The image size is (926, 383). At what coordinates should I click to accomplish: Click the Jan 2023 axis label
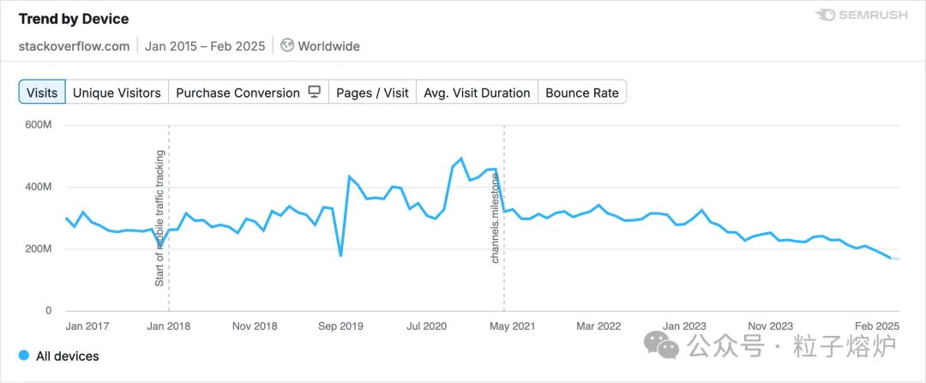pyautogui.click(x=683, y=326)
